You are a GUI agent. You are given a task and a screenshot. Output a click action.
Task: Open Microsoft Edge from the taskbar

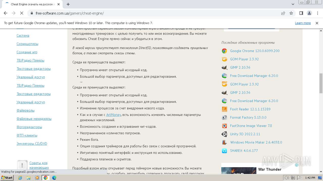coord(54,178)
